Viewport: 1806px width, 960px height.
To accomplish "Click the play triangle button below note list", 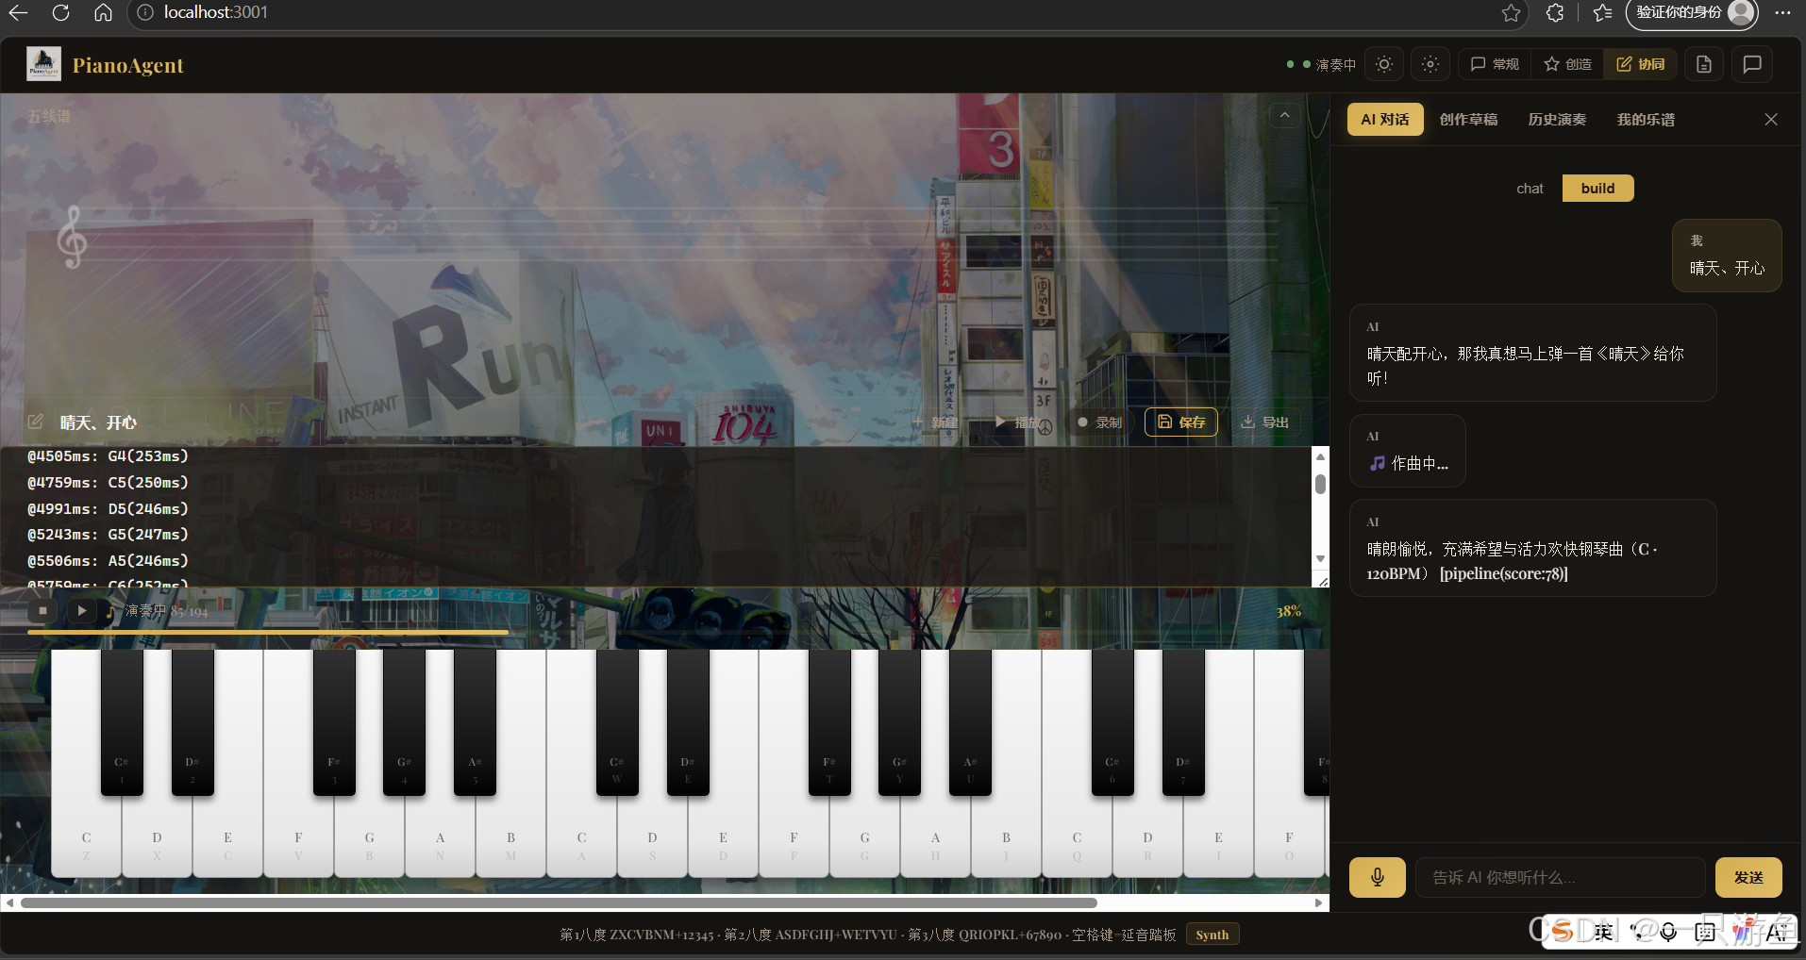I will pyautogui.click(x=82, y=610).
